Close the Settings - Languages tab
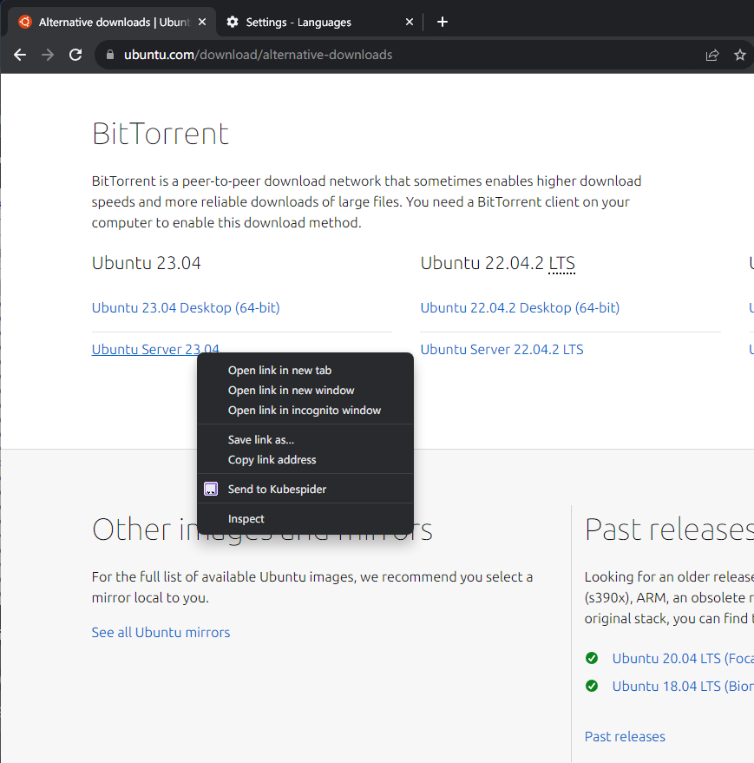This screenshot has height=763, width=754. click(410, 22)
